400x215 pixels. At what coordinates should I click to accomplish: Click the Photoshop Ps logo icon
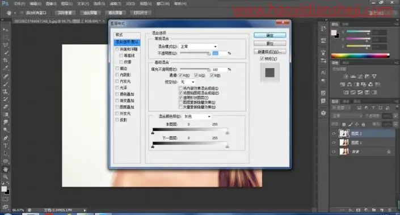[x=5, y=3]
